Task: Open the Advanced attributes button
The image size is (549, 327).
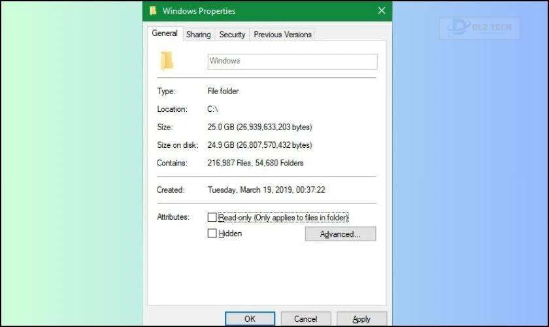Action: 341,233
